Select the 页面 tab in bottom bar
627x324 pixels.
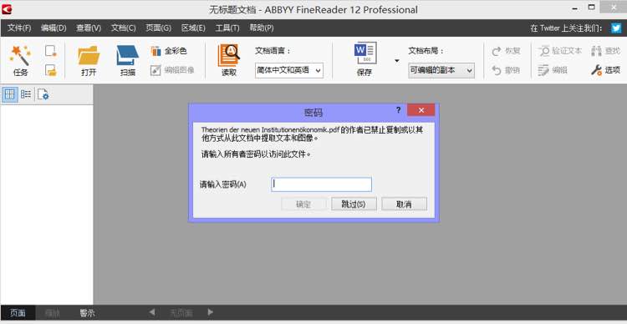(18, 313)
